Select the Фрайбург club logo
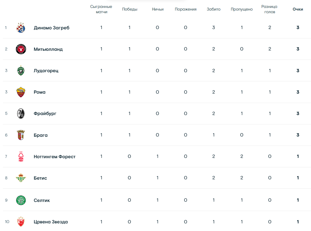The image size is (311, 231). tap(21, 113)
